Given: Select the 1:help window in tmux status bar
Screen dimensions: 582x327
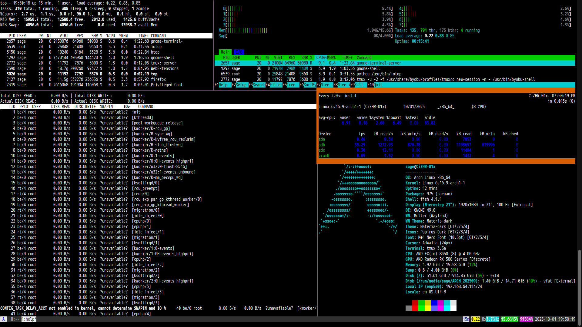Looking at the screenshot, I should (x=29, y=319).
